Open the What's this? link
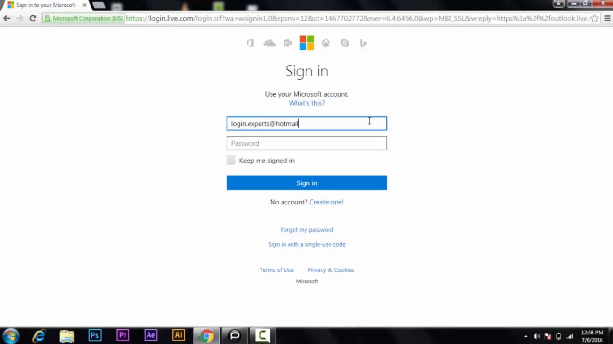 pos(306,103)
